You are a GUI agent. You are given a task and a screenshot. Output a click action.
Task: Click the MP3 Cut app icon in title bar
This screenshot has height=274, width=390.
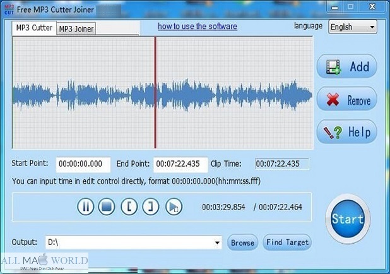pyautogui.click(x=9, y=9)
